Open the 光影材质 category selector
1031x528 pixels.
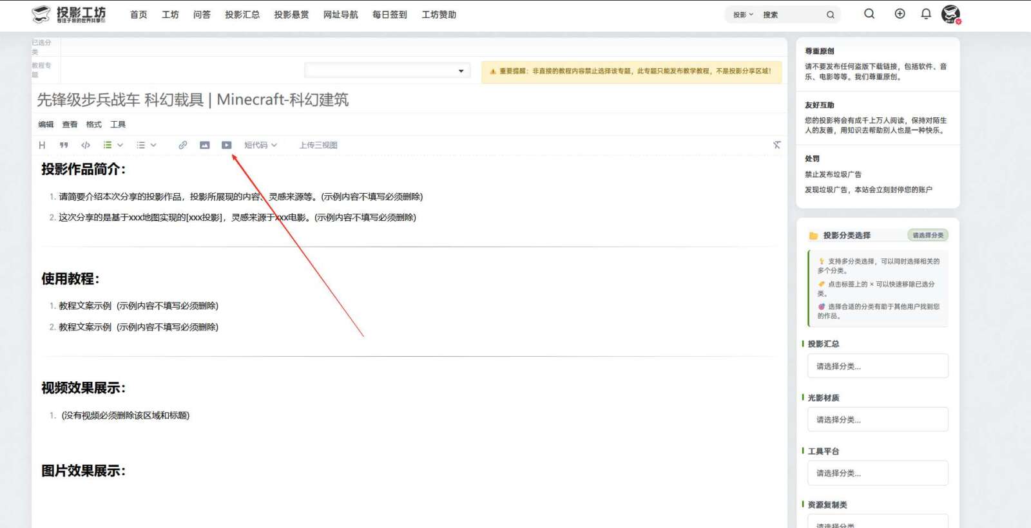click(x=878, y=419)
